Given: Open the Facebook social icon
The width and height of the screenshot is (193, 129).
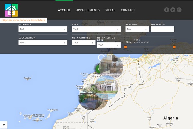Looking at the screenshot, I should (167, 10).
